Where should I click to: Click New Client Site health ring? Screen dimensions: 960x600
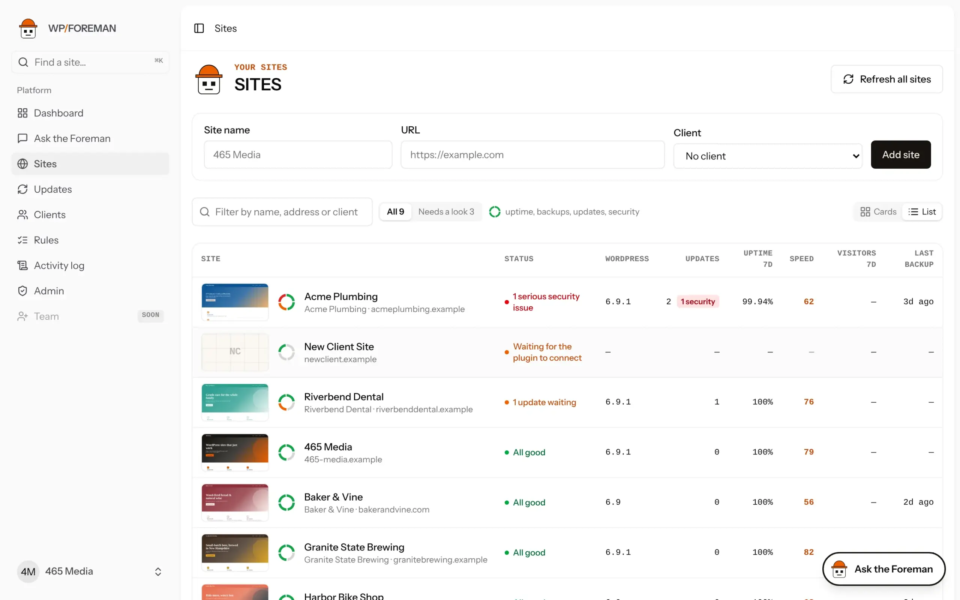286,352
